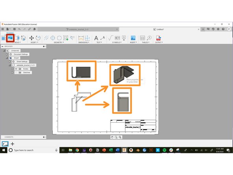
Task: Open a new design tab
Action: point(203,29)
